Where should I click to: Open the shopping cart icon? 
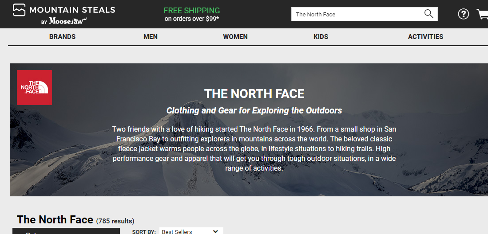pos(482,14)
